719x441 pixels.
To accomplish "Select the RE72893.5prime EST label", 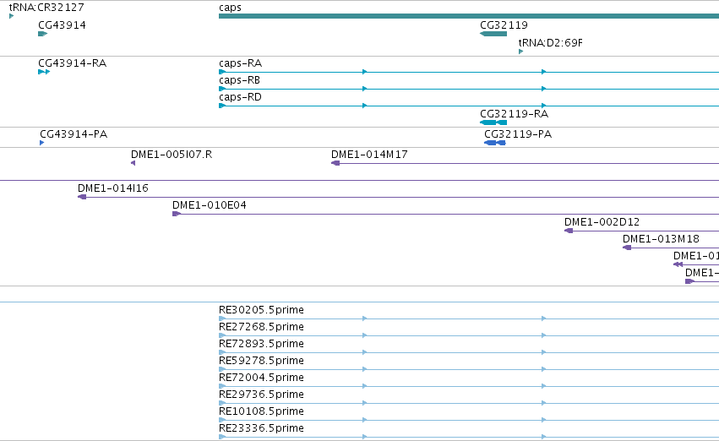I will click(261, 343).
